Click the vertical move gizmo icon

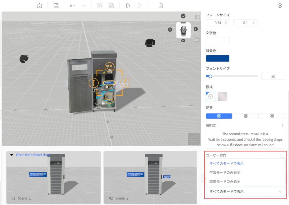[94, 83]
